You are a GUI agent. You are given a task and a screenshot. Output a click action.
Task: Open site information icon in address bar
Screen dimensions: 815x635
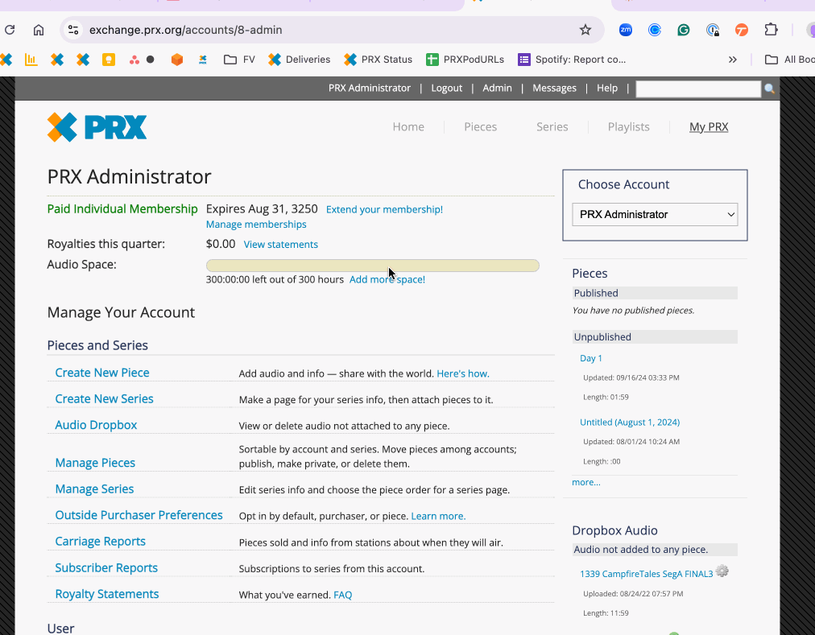point(73,30)
